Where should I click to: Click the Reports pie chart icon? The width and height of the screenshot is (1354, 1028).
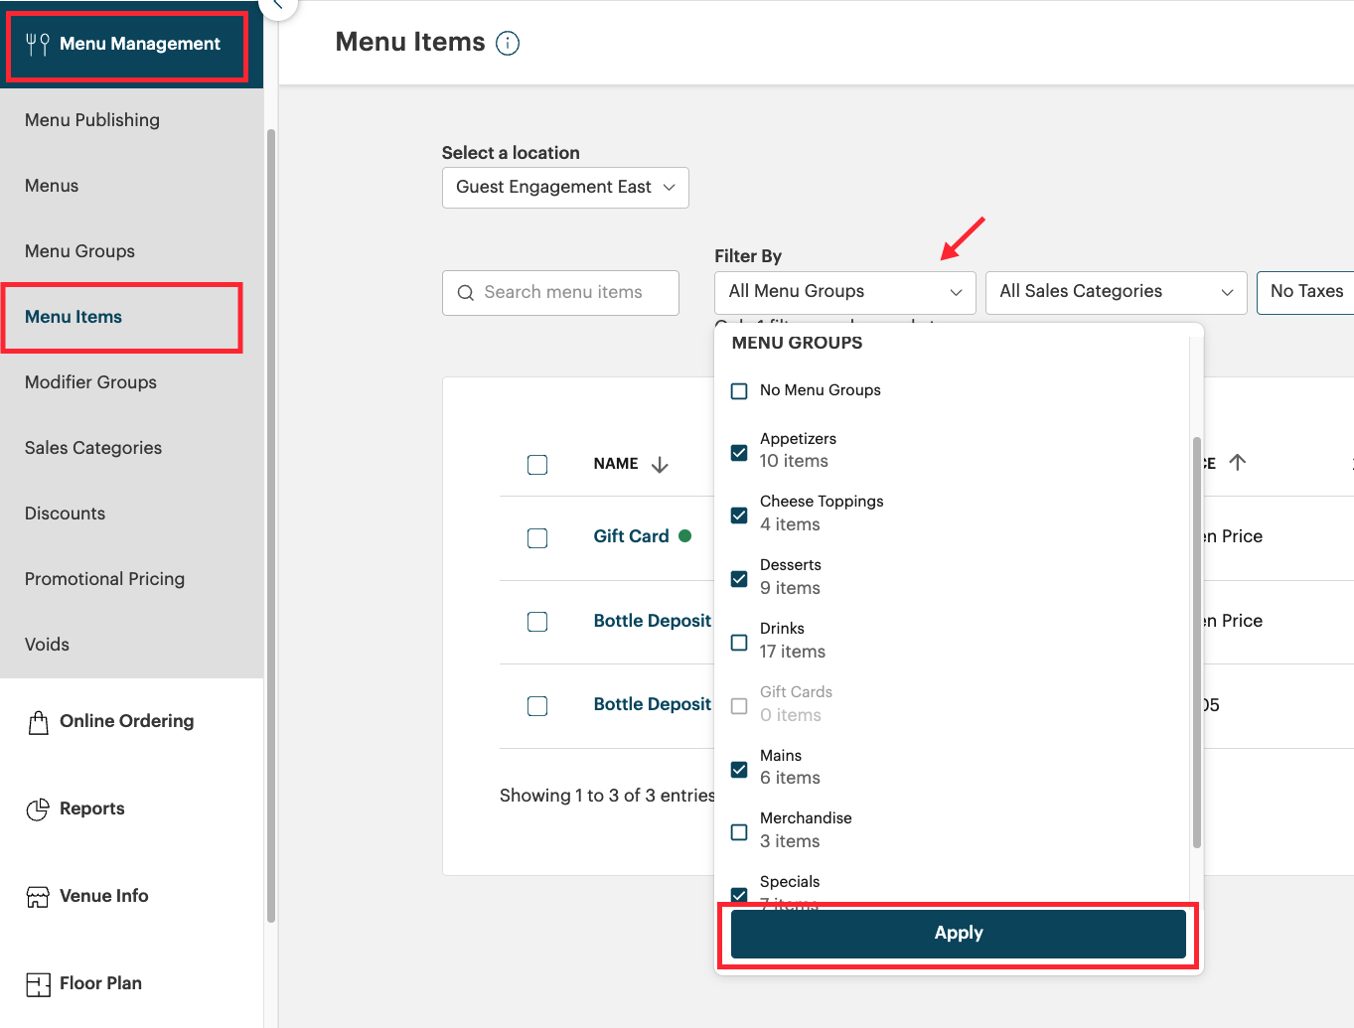pyautogui.click(x=38, y=809)
